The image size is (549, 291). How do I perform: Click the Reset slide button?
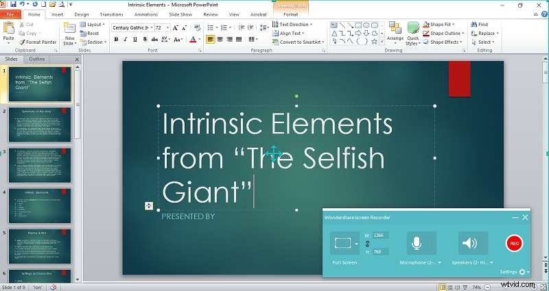click(x=89, y=33)
